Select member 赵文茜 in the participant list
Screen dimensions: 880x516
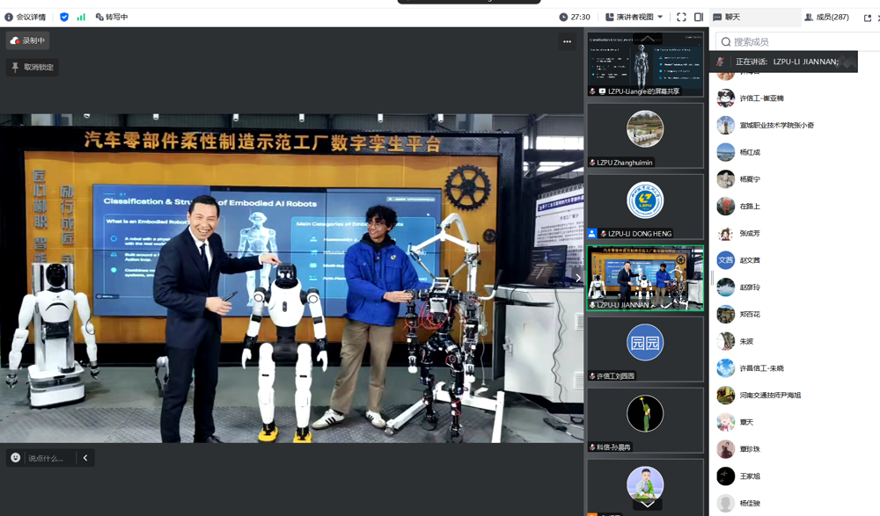[x=750, y=260]
